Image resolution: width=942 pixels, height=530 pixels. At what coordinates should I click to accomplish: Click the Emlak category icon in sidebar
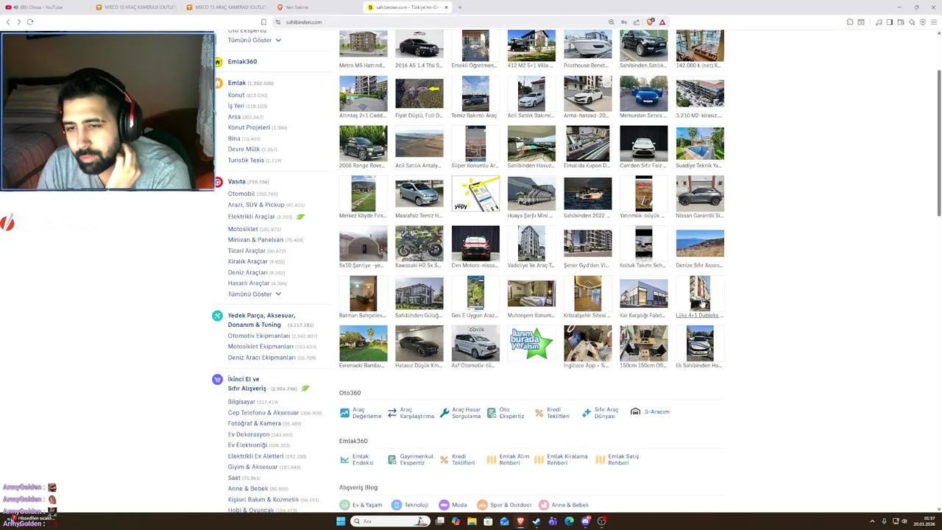click(x=218, y=83)
